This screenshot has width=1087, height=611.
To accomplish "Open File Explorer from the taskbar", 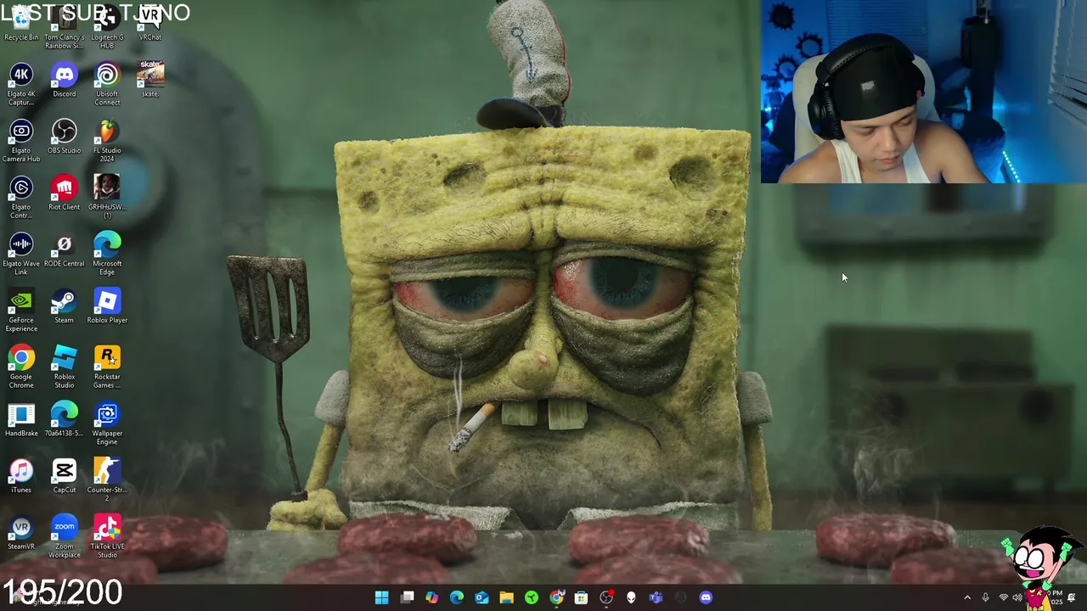I will click(x=506, y=597).
